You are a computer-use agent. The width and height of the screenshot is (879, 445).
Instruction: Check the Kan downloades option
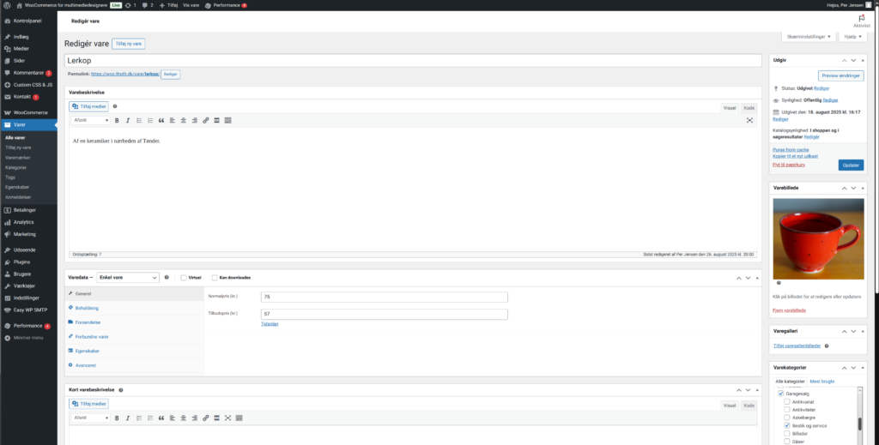point(215,278)
